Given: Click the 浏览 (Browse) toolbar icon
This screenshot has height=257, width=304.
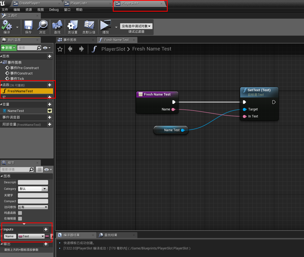Looking at the screenshot, I should coord(42,26).
